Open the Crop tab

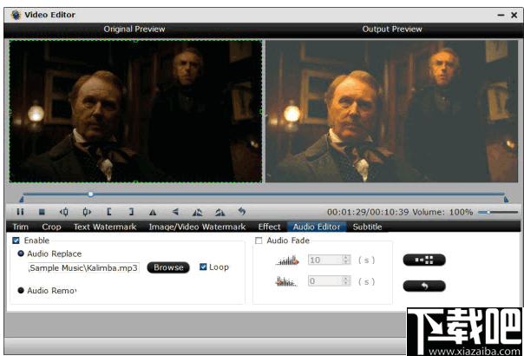click(51, 227)
